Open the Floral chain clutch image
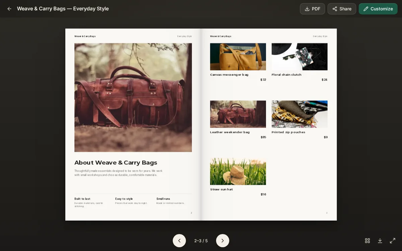This screenshot has height=251, width=402. click(x=299, y=57)
